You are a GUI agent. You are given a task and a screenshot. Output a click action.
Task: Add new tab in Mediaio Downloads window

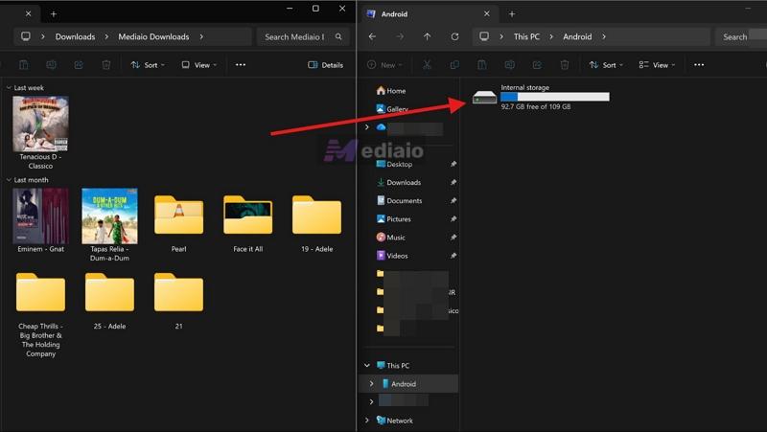[54, 14]
